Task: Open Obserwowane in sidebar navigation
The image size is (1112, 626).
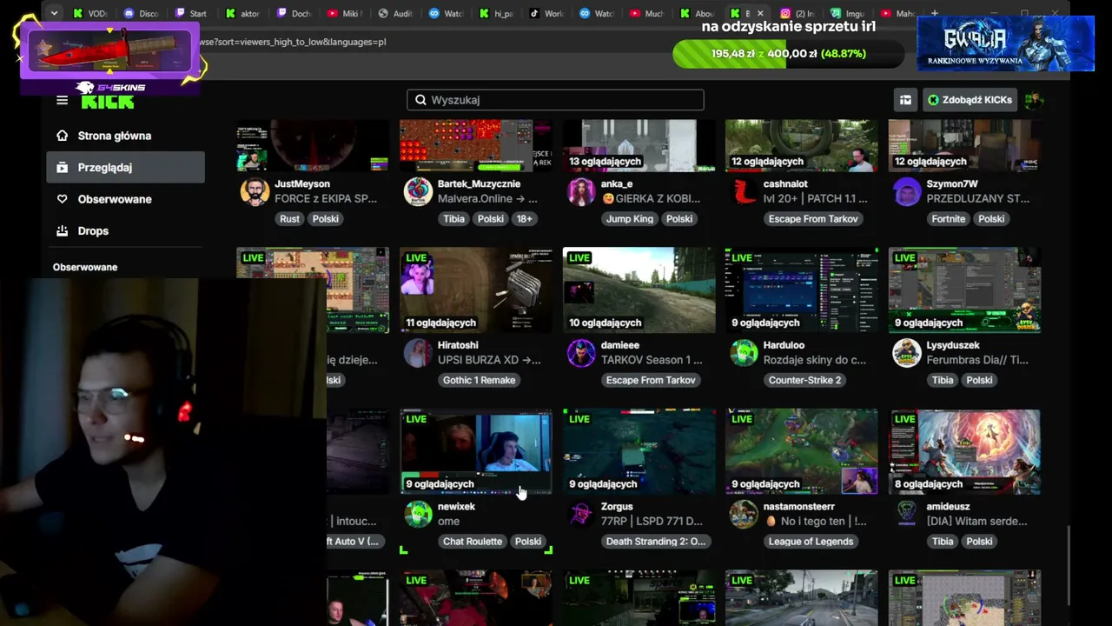Action: pyautogui.click(x=115, y=199)
